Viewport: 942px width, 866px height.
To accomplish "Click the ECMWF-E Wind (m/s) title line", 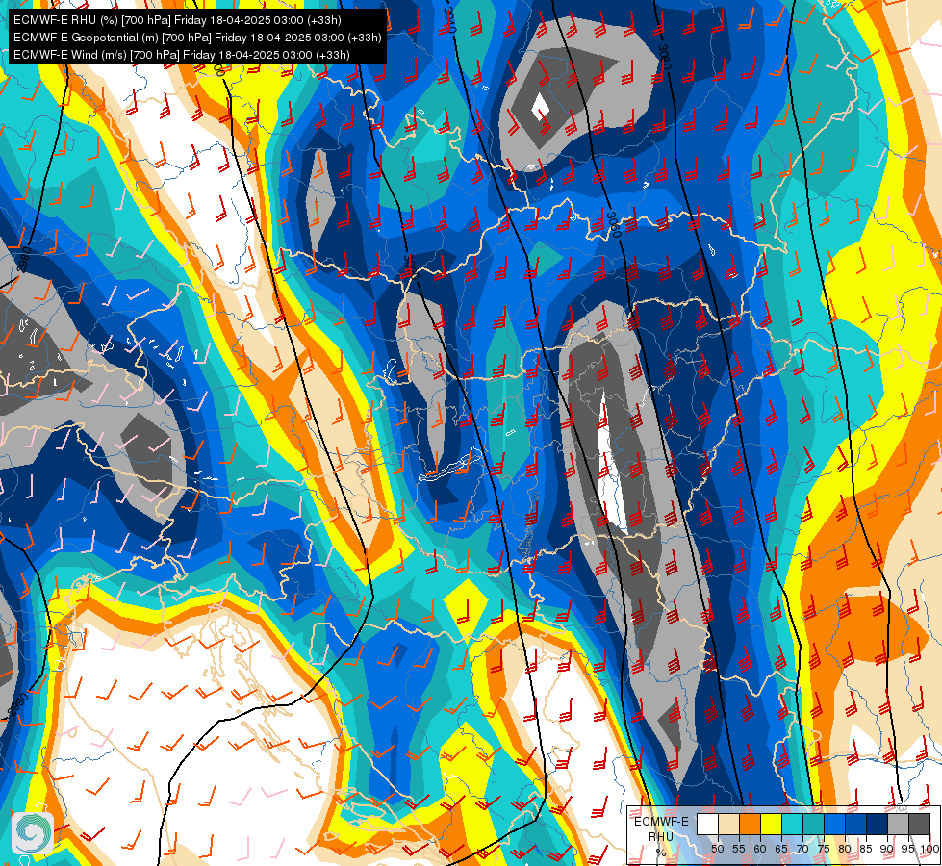I will (182, 55).
